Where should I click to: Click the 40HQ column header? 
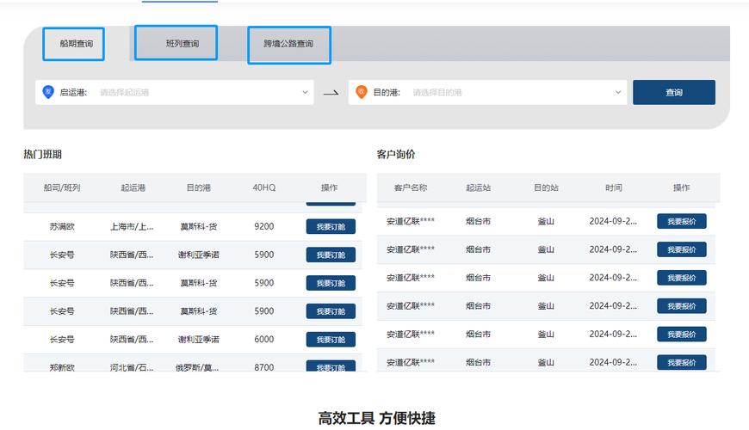[x=264, y=187]
